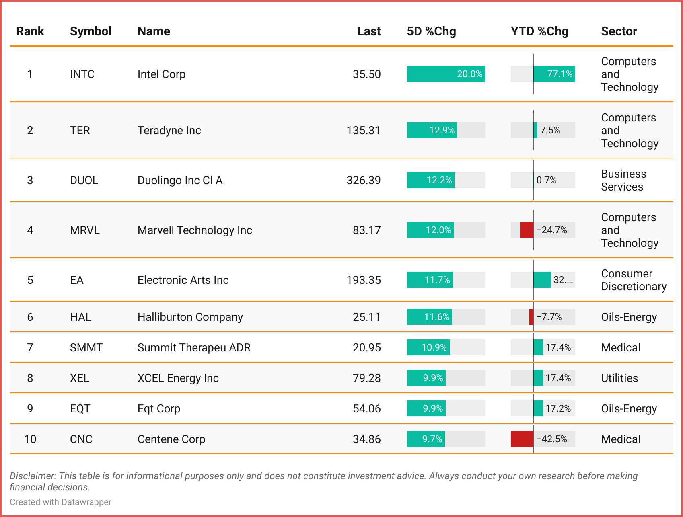Click Duolingo's Business Services sector cell
This screenshot has width=683, height=517.
623,181
